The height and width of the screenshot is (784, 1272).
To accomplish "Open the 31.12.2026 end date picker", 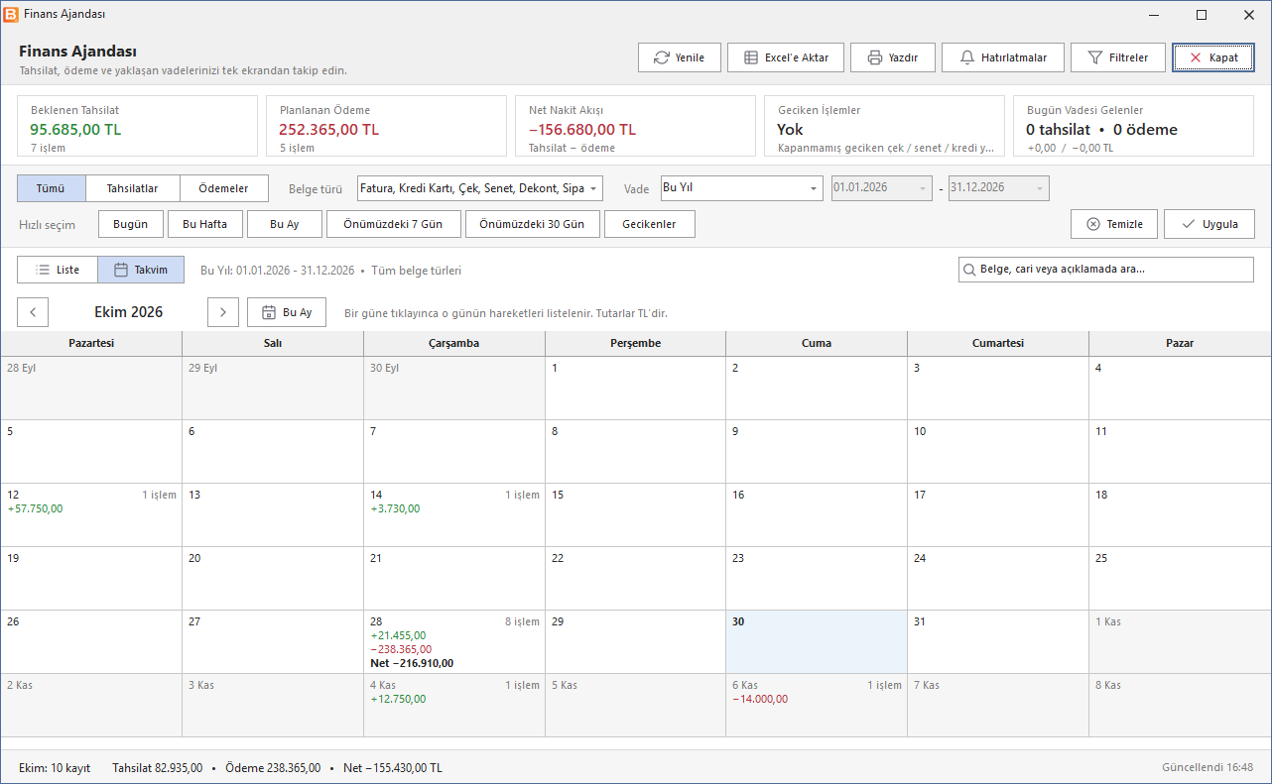I will click(x=999, y=188).
